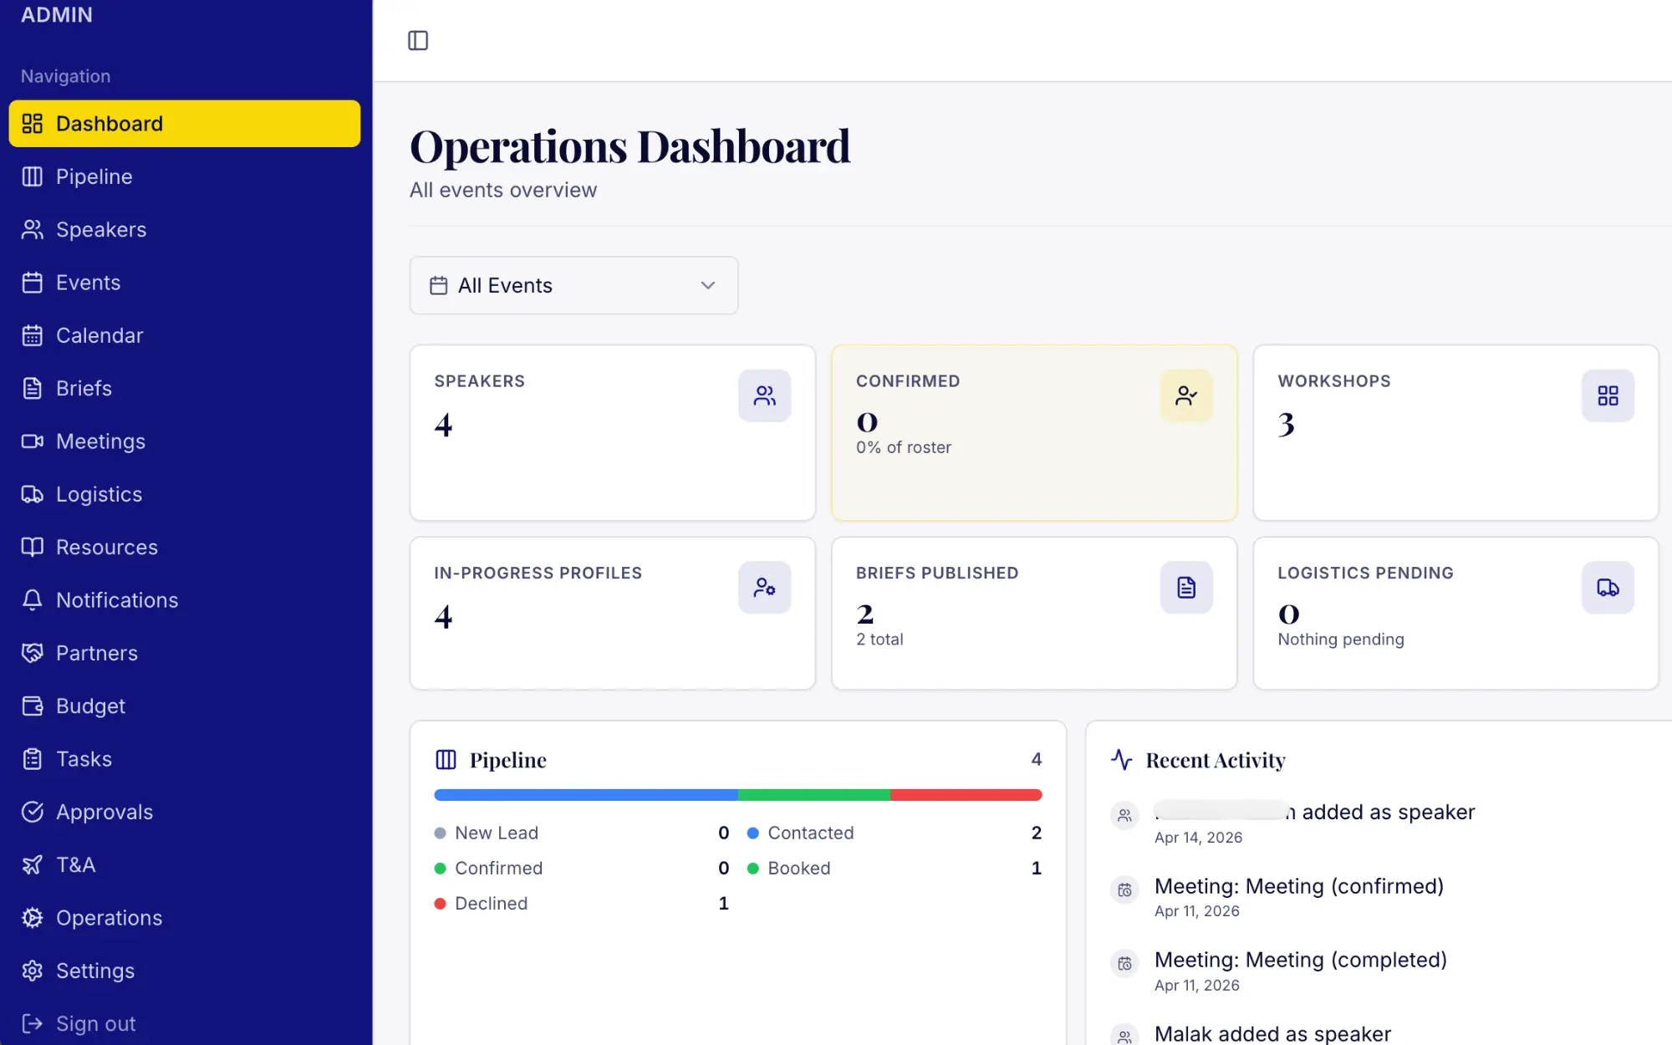Go to Meetings in the sidebar
The height and width of the screenshot is (1045, 1672).
click(x=185, y=441)
